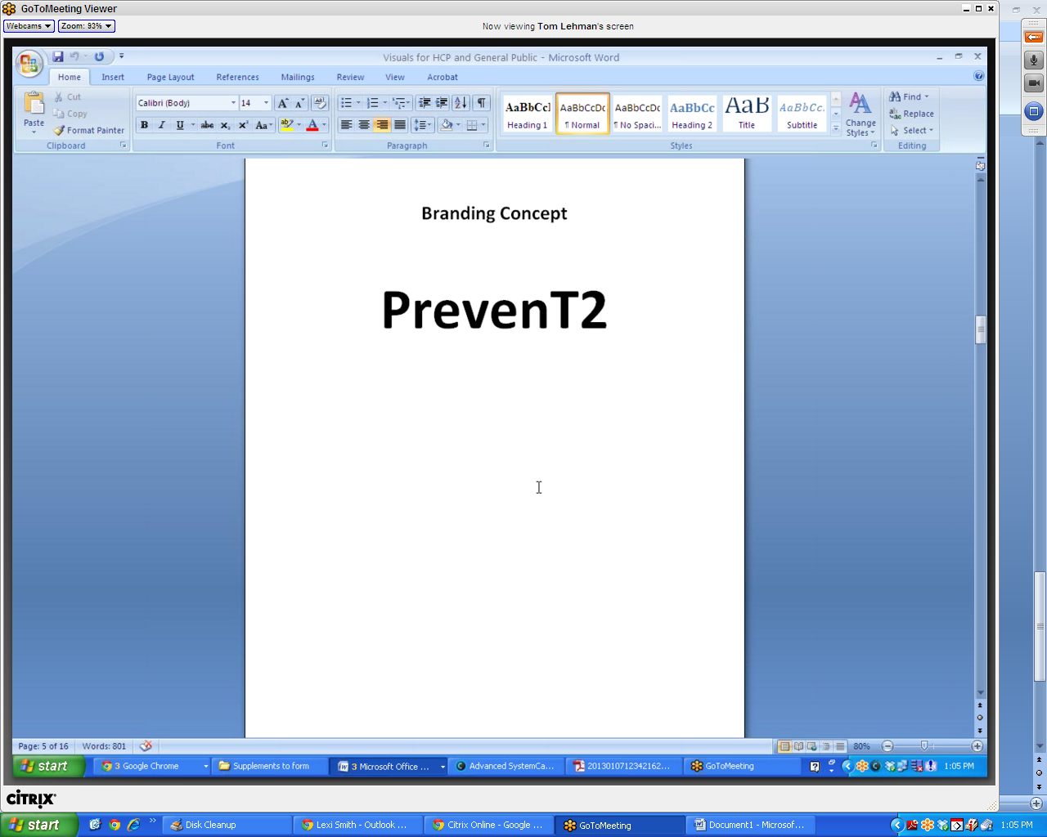Viewport: 1047px width, 837px height.
Task: Click the vertical scrollbar thumb in Word
Action: (x=980, y=329)
